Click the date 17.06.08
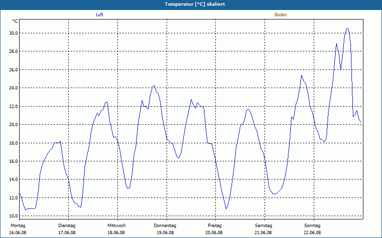This screenshot has width=382, height=238. 67,233
